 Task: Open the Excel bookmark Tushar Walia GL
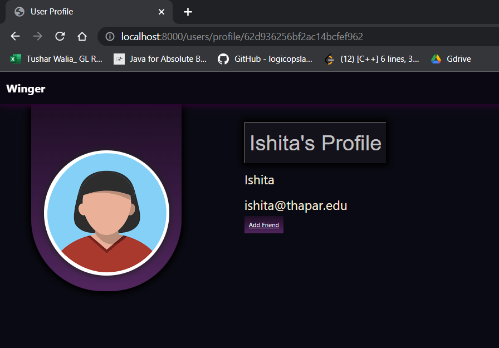[56, 58]
